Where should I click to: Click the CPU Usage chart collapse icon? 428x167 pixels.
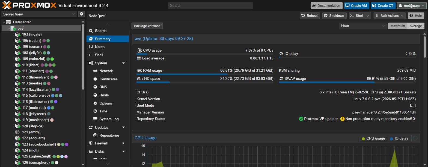point(415,138)
